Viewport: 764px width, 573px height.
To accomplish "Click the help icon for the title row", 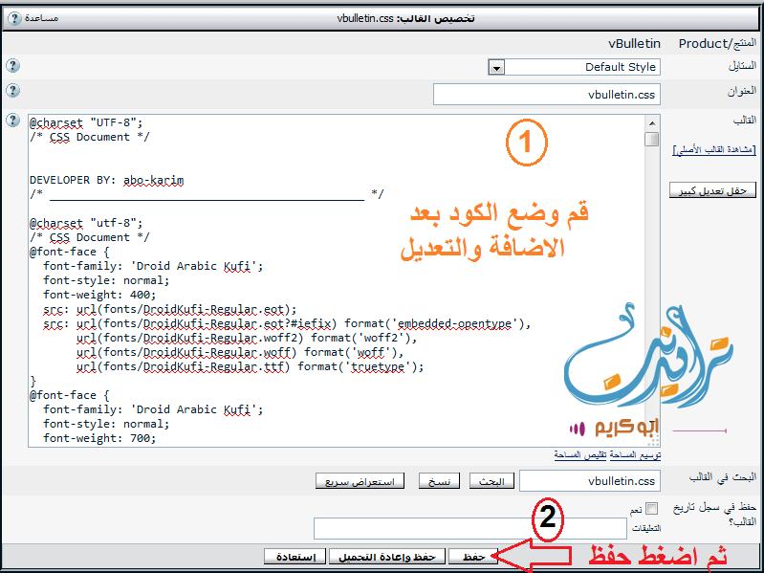I will coord(12,90).
